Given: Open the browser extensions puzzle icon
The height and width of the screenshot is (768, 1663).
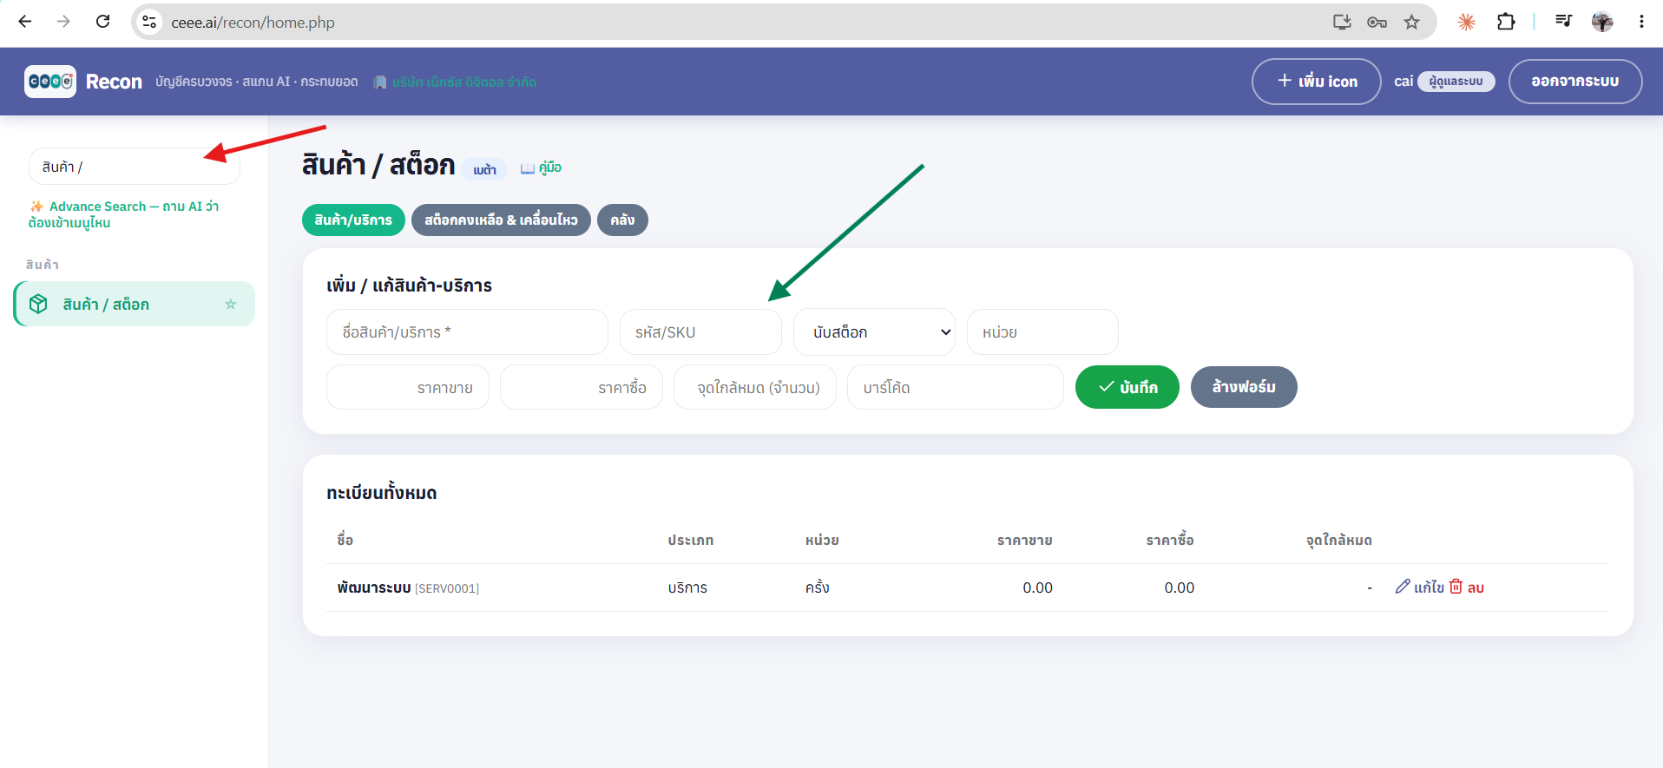Looking at the screenshot, I should (x=1506, y=22).
